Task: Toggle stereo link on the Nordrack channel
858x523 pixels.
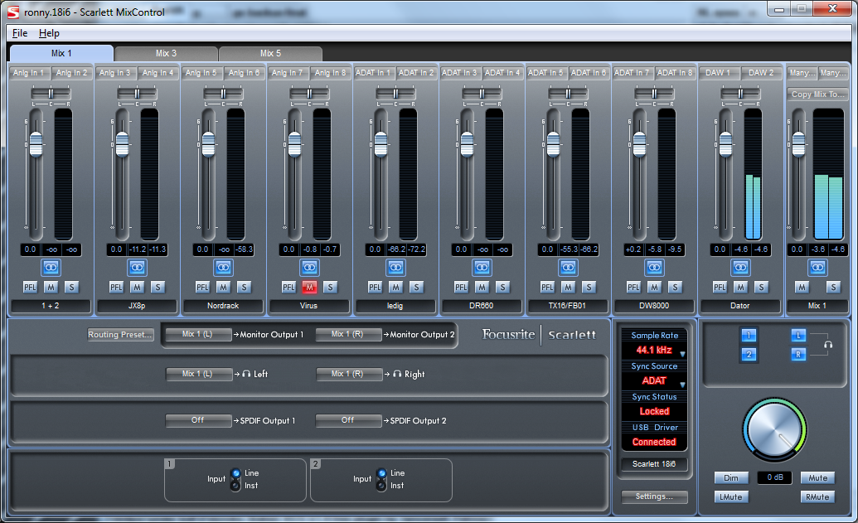Action: coord(223,268)
